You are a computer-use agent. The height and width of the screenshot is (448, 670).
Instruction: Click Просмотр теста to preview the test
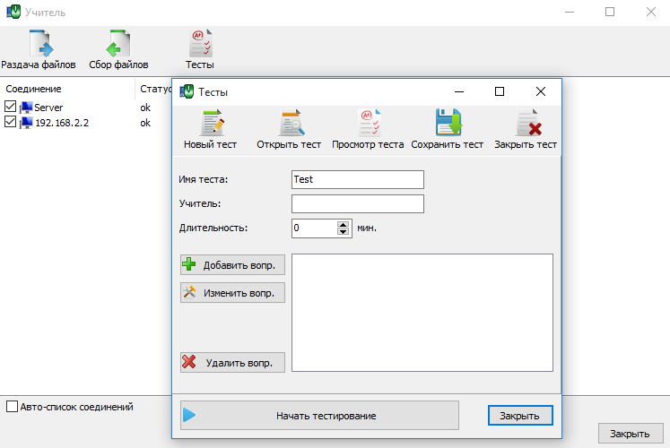[x=368, y=129]
